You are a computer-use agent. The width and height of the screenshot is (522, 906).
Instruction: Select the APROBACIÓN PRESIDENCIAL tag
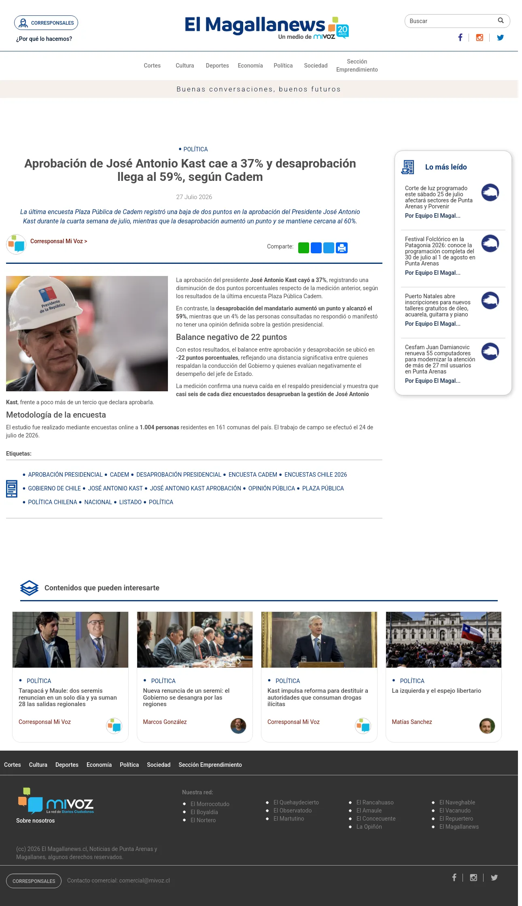coord(65,475)
